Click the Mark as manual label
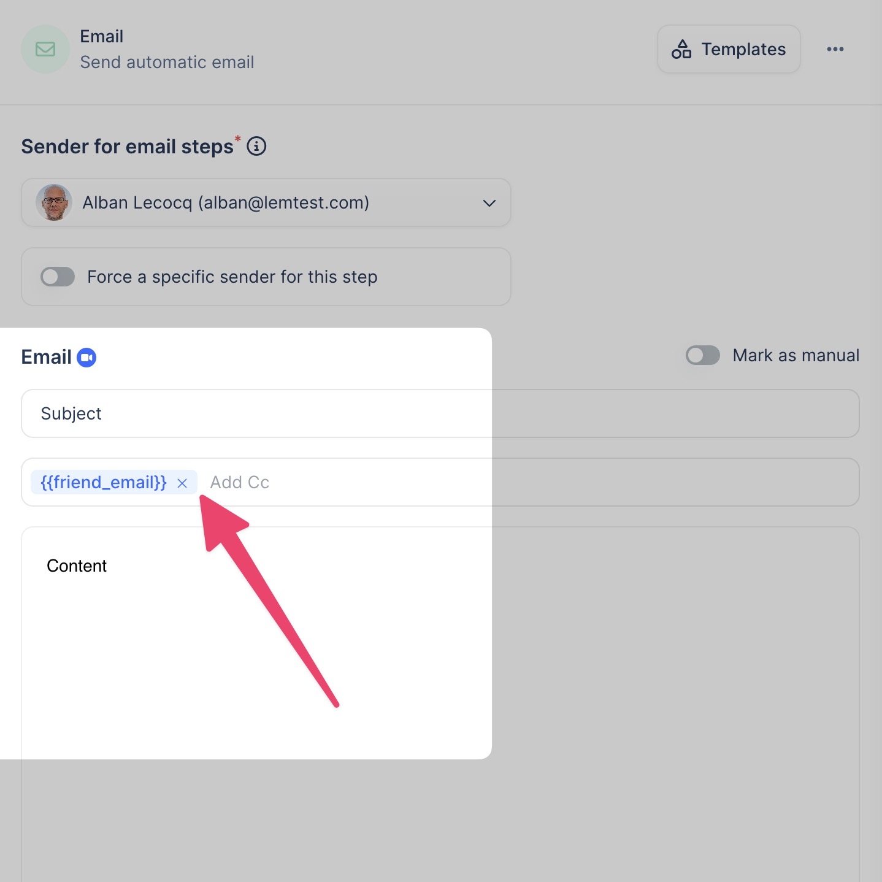 (x=796, y=355)
